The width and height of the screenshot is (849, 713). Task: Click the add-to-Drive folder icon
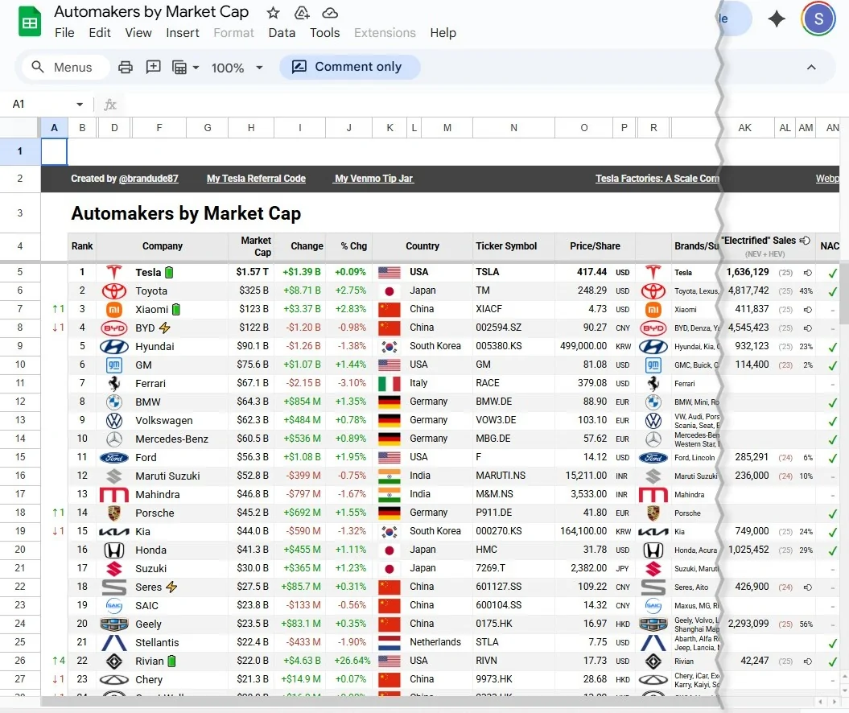pyautogui.click(x=302, y=12)
